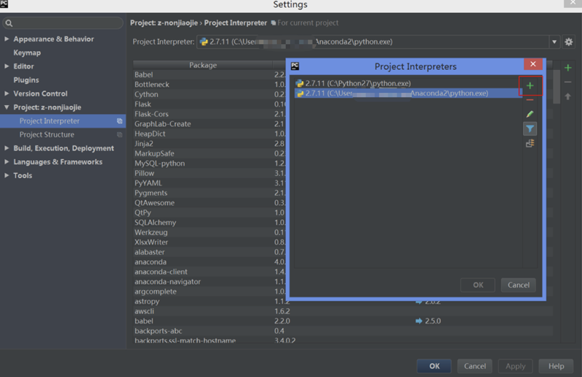Upgrade package with the up arrow icon
This screenshot has height=377, width=582.
click(568, 96)
